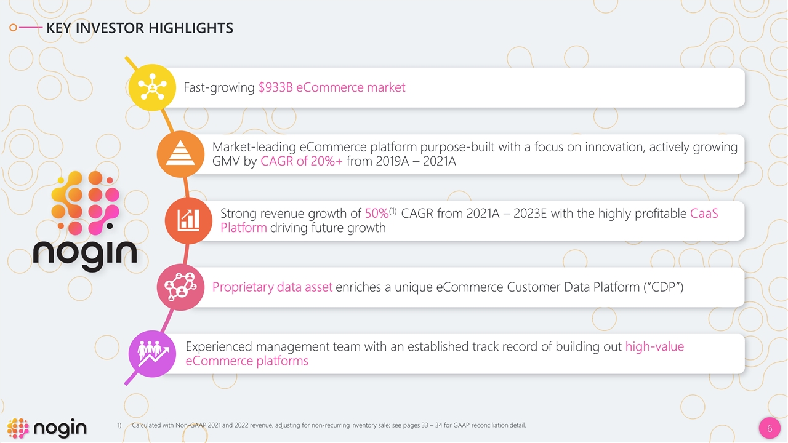
Task: Click the orange pyramid icon
Action: point(179,154)
